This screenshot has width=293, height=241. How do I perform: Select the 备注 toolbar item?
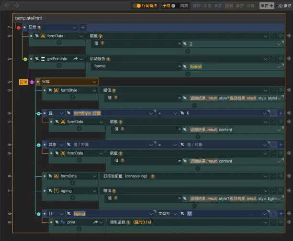pos(240,6)
